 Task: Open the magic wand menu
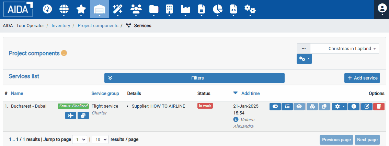(x=117, y=9)
